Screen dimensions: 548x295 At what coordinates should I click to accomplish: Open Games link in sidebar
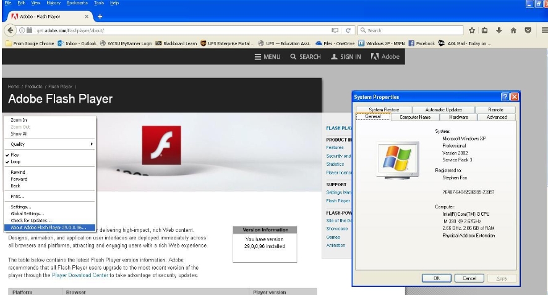click(333, 237)
